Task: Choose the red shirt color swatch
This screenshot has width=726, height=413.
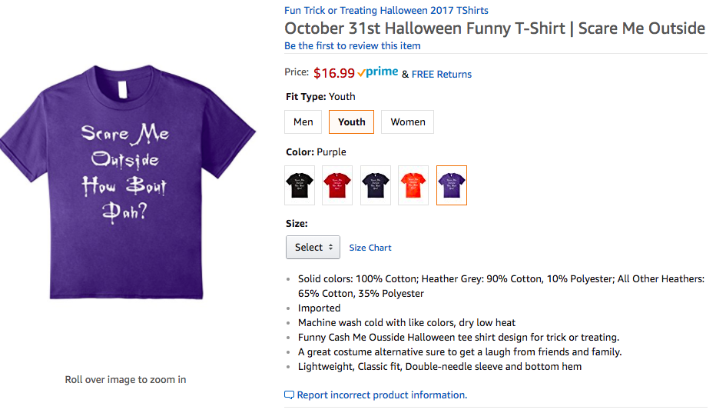Action: tap(337, 185)
